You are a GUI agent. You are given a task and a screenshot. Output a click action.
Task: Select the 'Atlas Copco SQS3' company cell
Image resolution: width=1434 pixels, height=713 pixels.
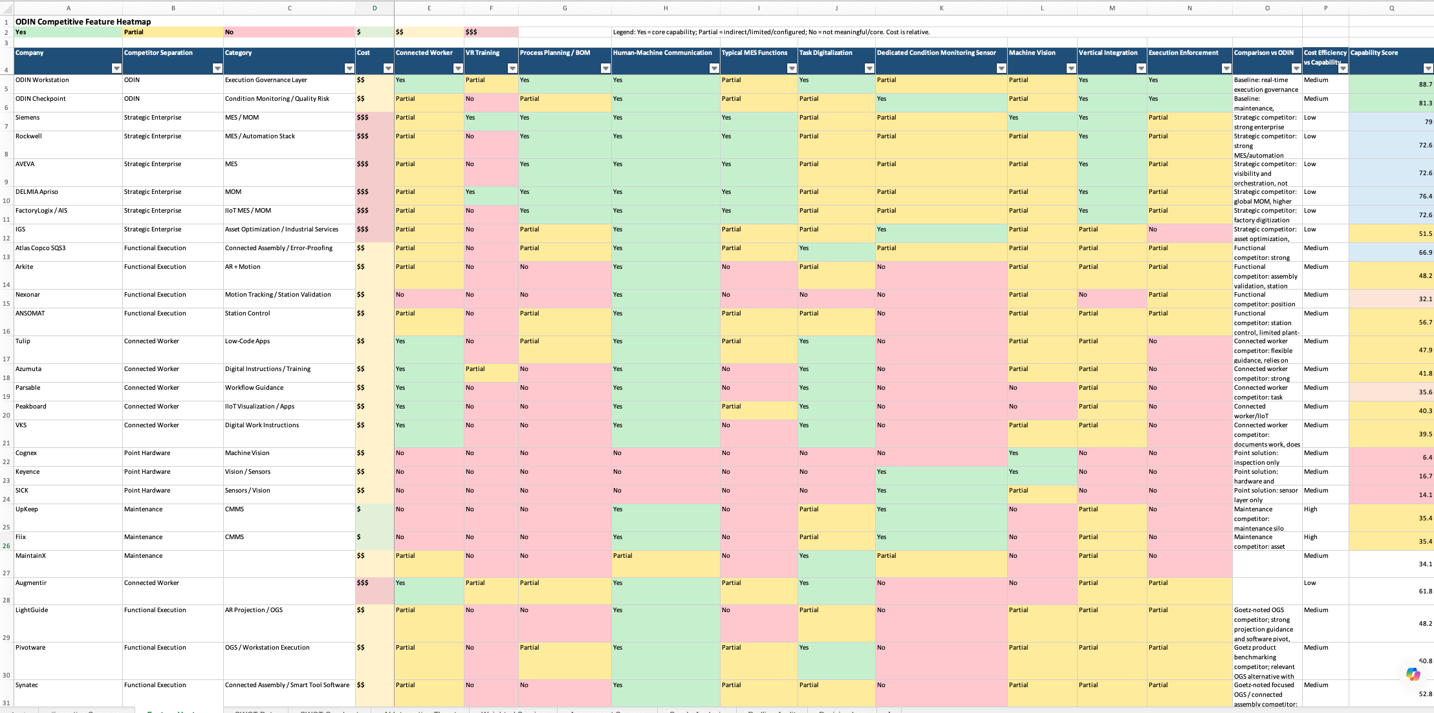(68, 252)
